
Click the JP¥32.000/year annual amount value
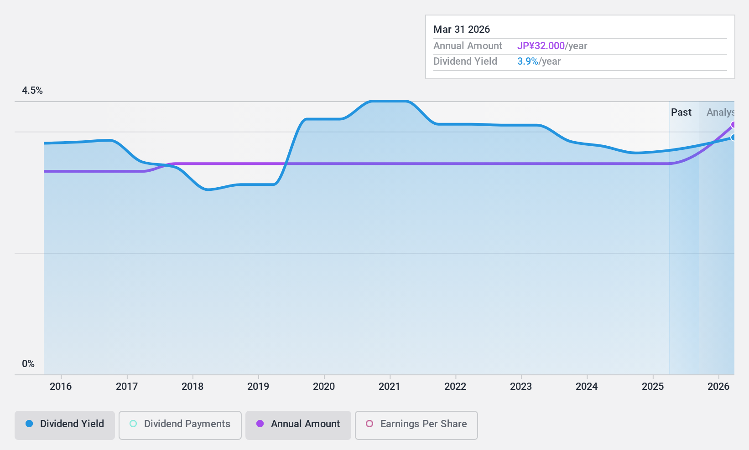tap(552, 46)
